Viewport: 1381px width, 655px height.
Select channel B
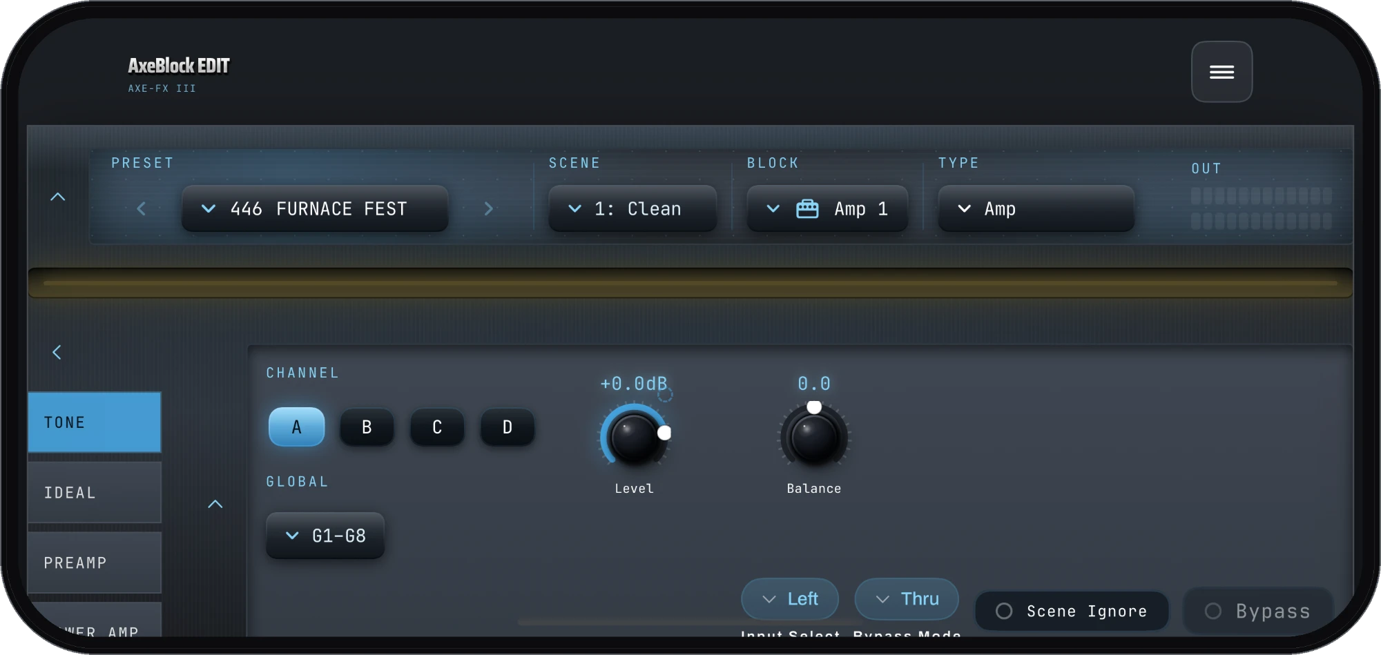pos(367,427)
